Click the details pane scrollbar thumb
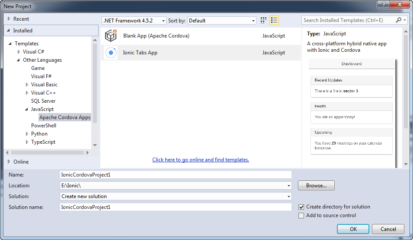 click(x=406, y=82)
